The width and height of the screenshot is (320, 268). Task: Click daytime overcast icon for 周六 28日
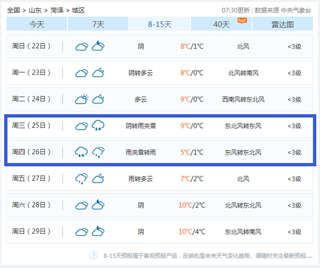(82, 205)
